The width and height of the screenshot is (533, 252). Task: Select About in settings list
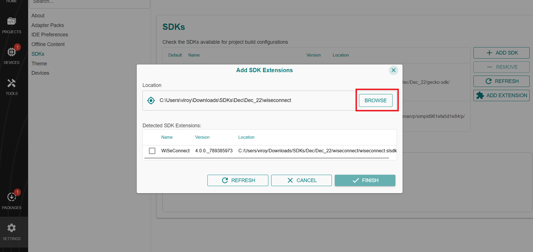point(38,16)
